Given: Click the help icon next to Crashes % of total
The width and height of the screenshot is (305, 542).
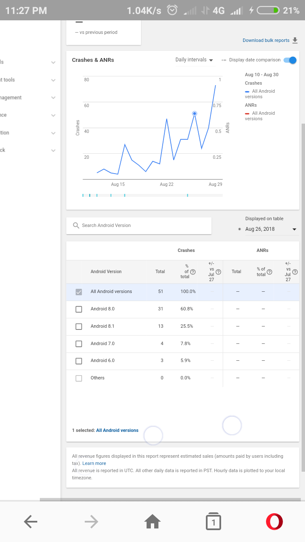Looking at the screenshot, I should click(x=193, y=272).
